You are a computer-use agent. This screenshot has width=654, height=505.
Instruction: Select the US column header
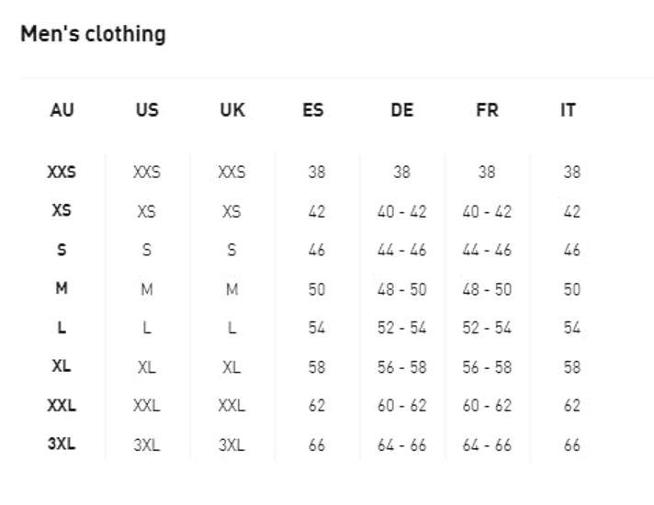tap(147, 110)
